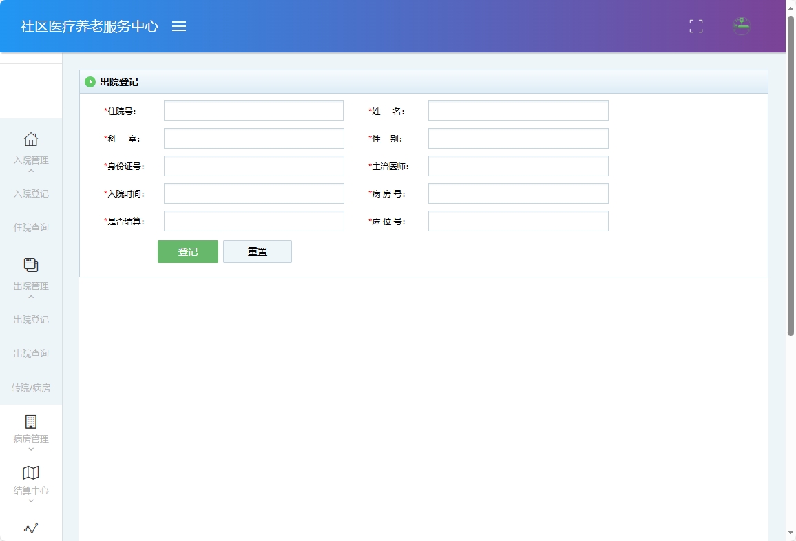Open the 住院查询 sidebar entry
Viewport: 796px width, 541px height.
[31, 227]
